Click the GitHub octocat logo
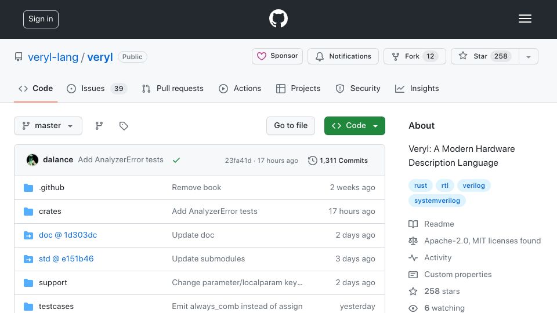 click(x=278, y=19)
